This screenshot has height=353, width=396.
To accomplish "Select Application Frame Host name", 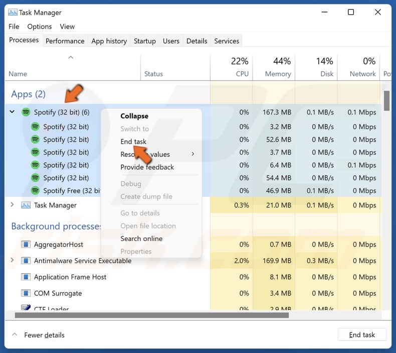I will point(70,277).
